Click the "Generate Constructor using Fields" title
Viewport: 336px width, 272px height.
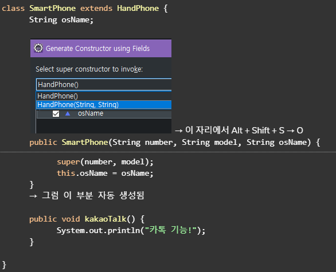click(97, 49)
